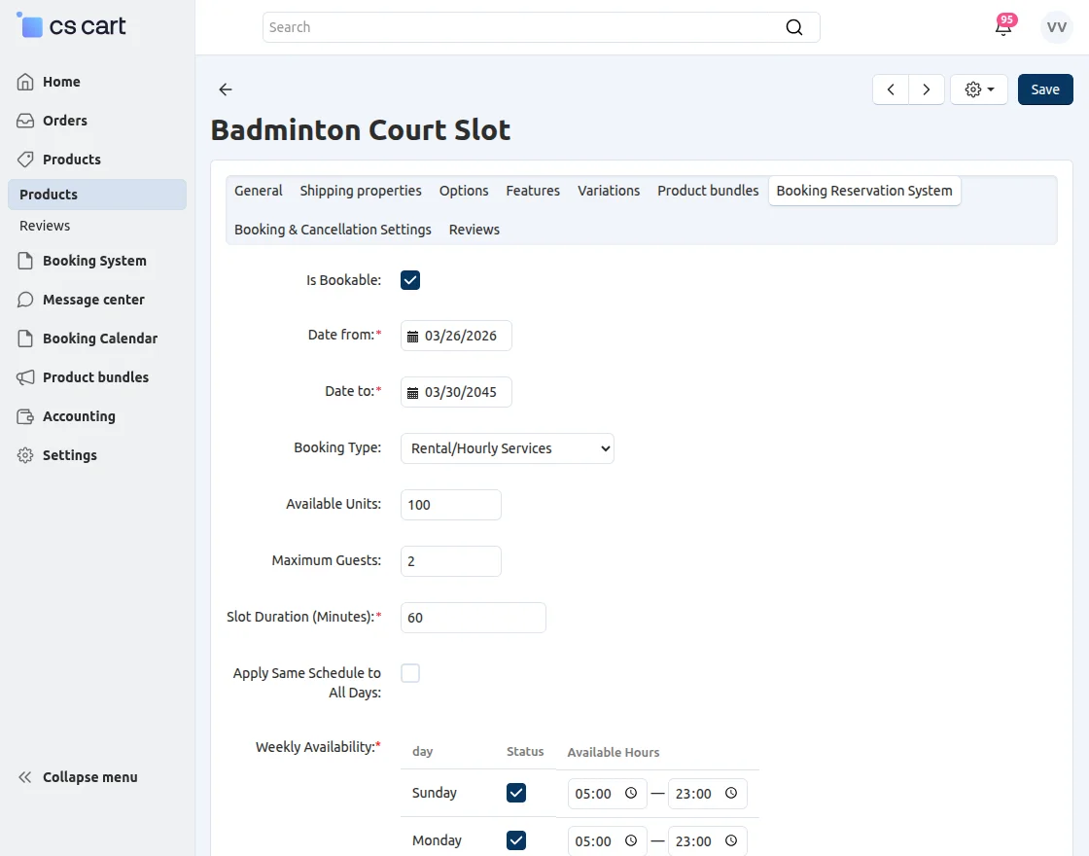Image resolution: width=1089 pixels, height=856 pixels.
Task: Click the notifications bell icon
Action: (1003, 27)
